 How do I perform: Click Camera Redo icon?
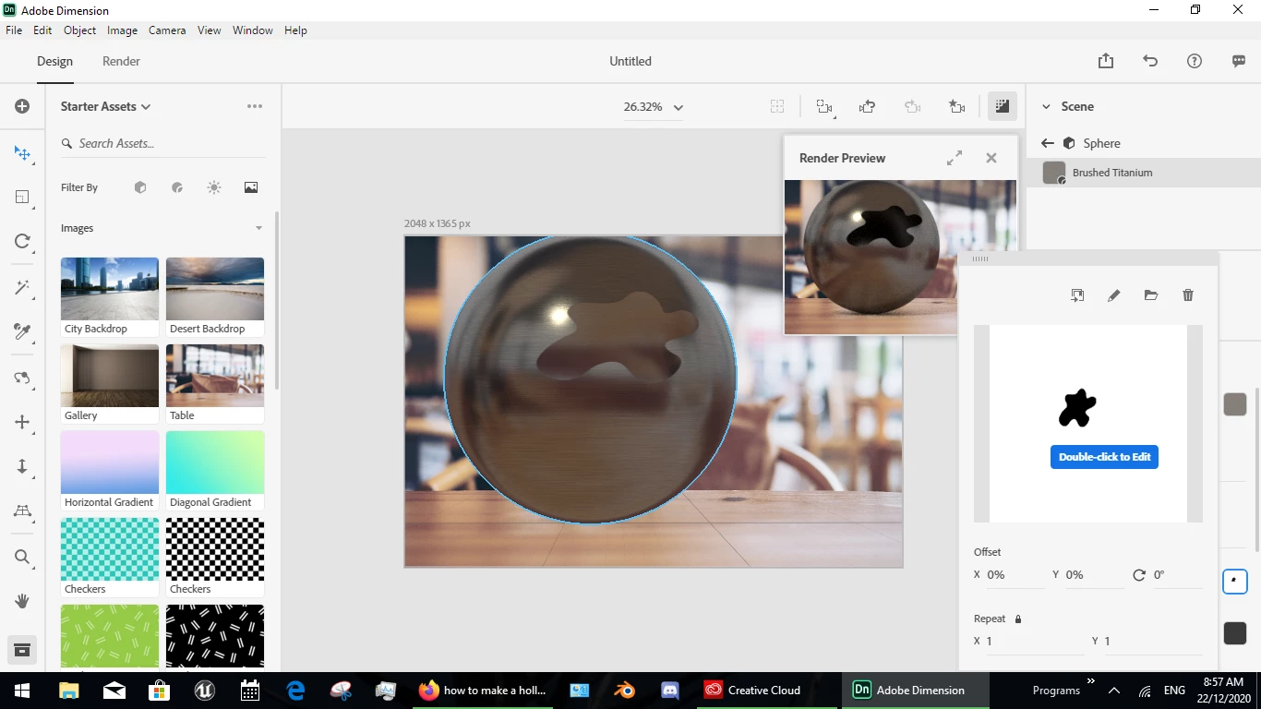[912, 107]
